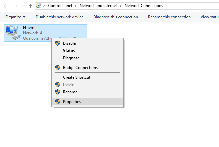Click the shield icon beside Properties
Viewport: 219px width, 147px height.
tap(58, 102)
